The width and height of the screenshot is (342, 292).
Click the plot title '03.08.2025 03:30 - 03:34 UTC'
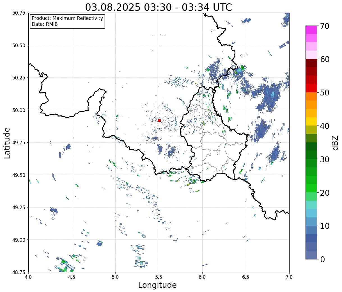[x=159, y=7]
